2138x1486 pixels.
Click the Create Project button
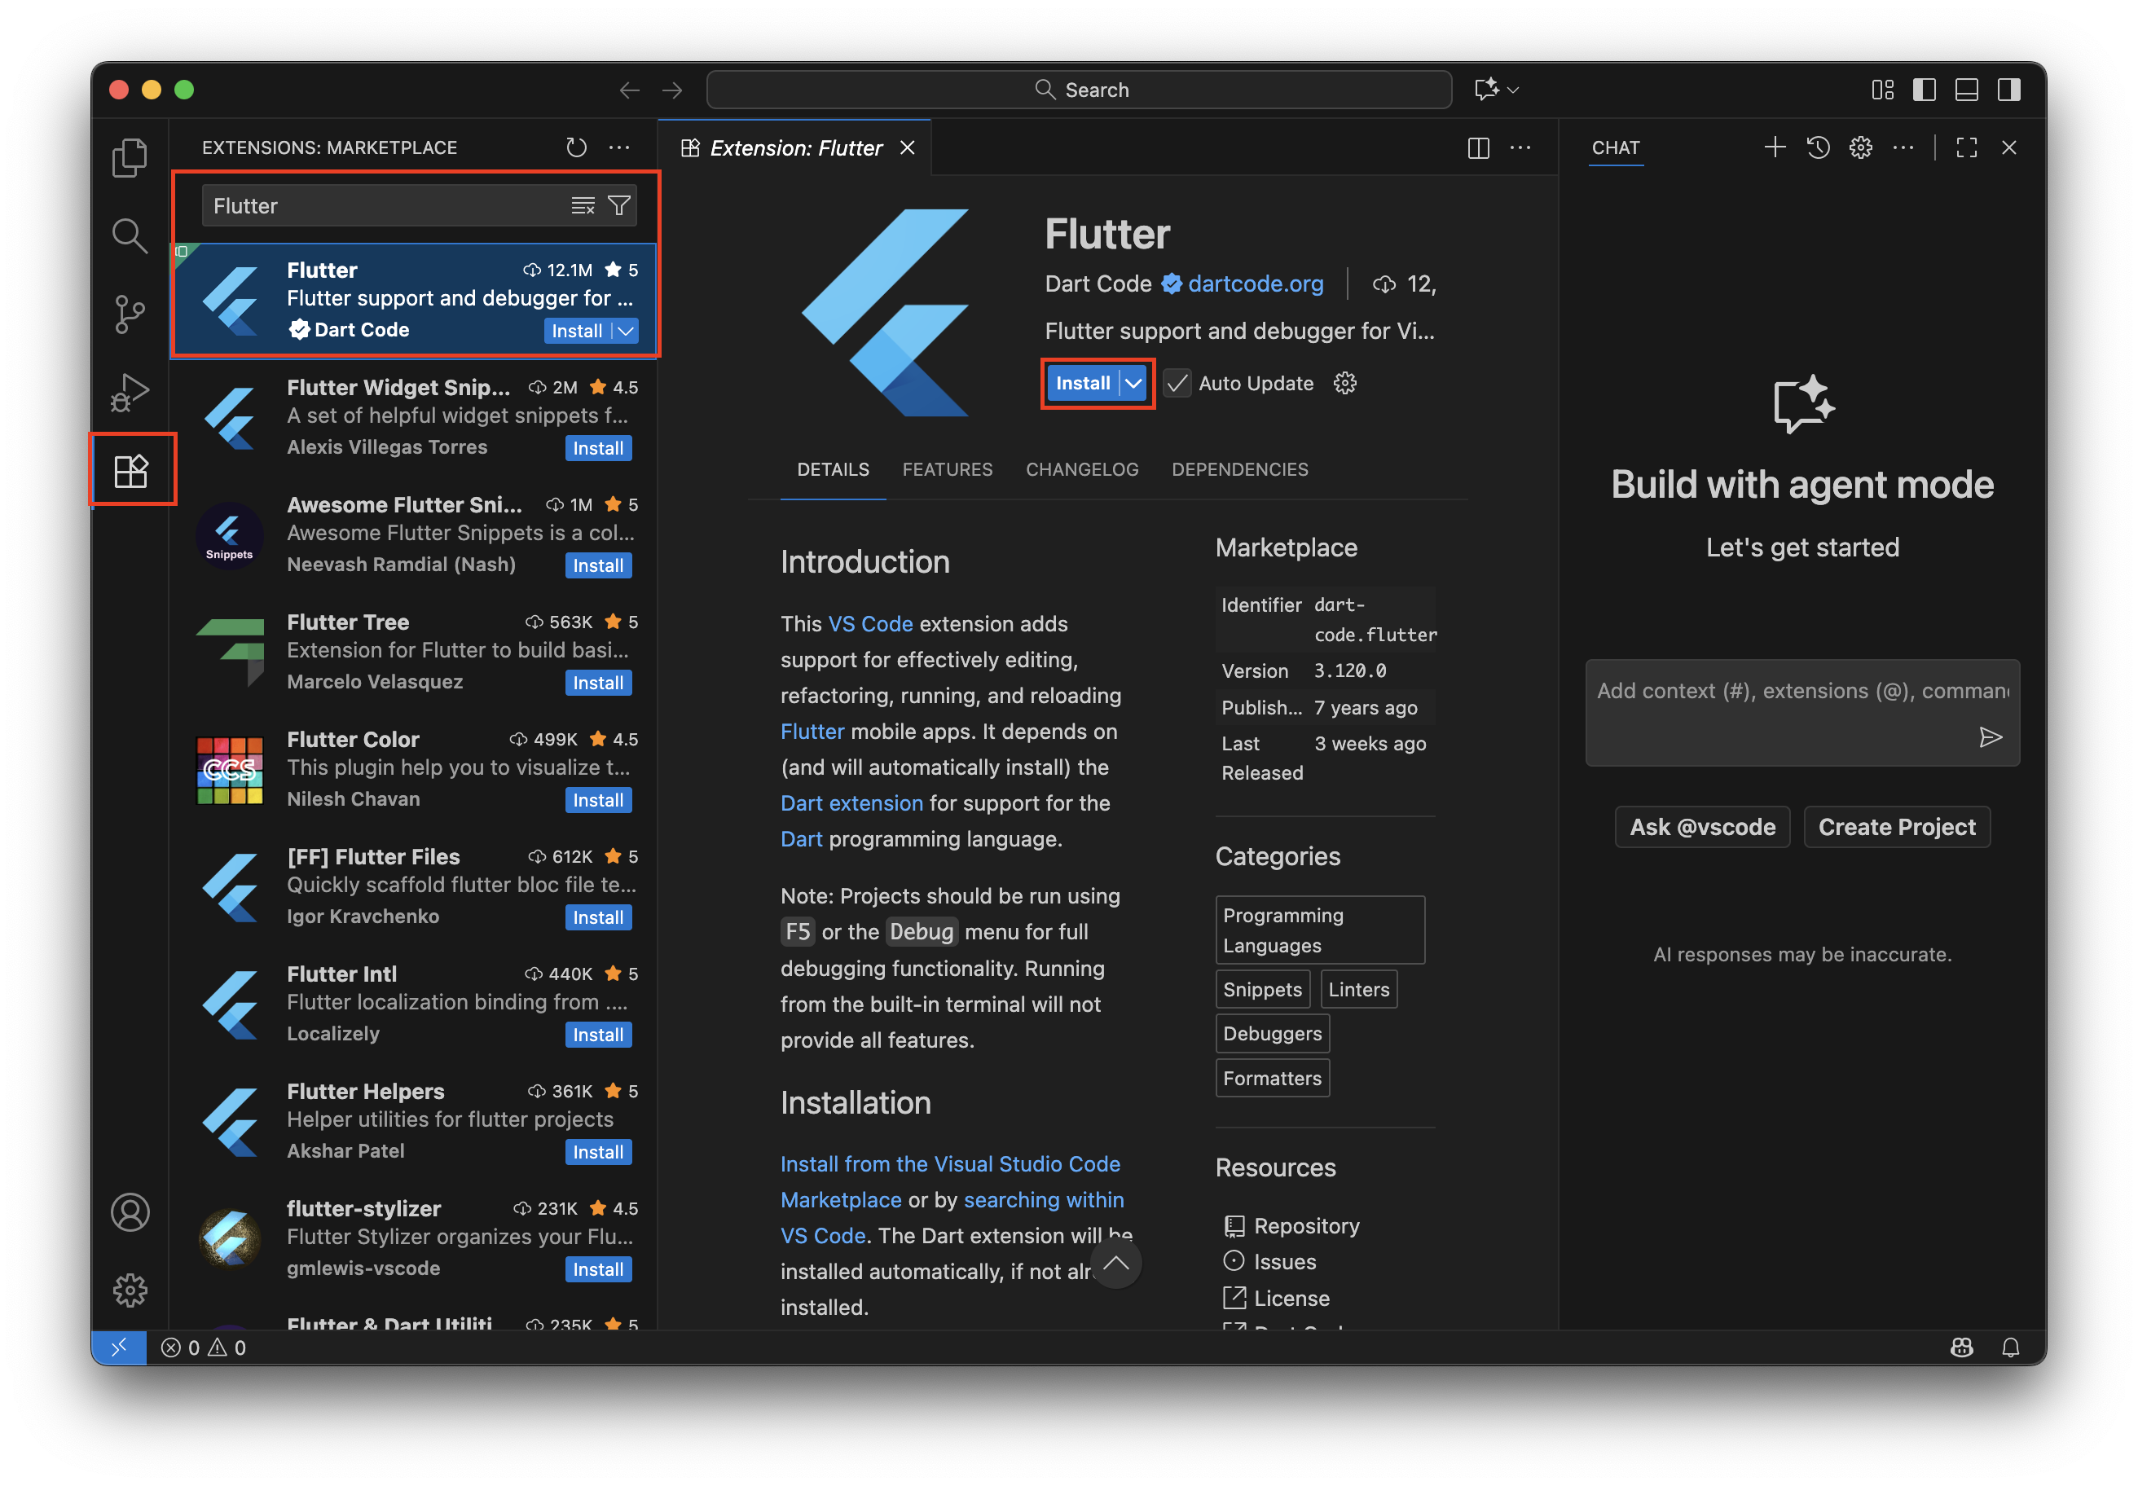1897,827
